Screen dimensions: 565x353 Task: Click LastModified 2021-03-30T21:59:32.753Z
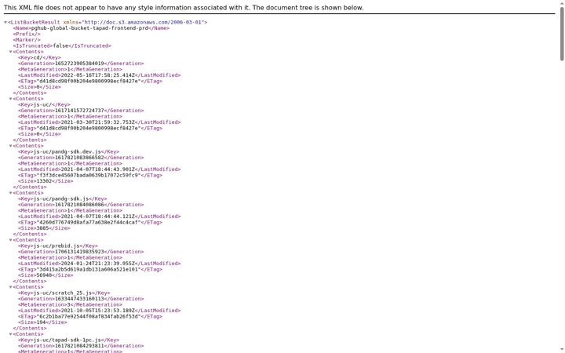click(98, 122)
